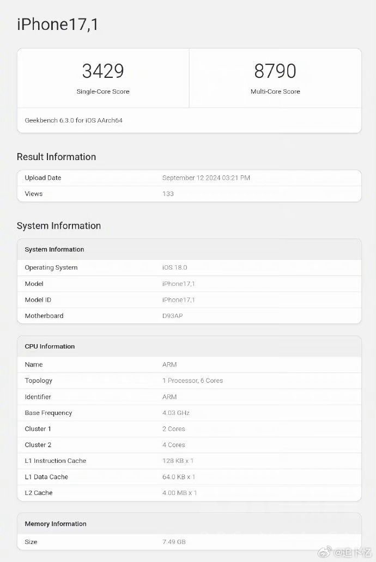Select the Cluster 1 row label

(x=38, y=429)
